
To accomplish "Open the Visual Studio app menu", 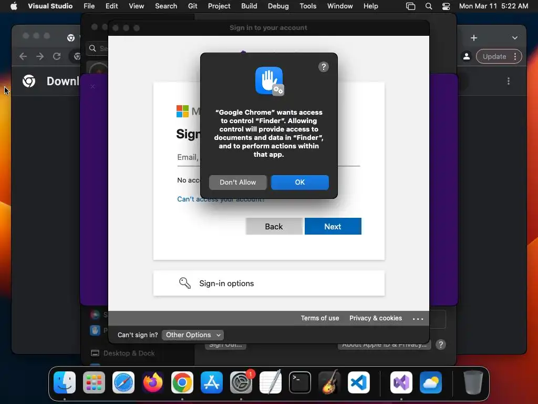I will tap(50, 6).
